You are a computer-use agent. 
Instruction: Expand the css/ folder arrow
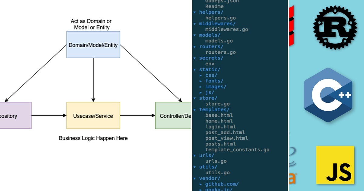click(x=201, y=75)
